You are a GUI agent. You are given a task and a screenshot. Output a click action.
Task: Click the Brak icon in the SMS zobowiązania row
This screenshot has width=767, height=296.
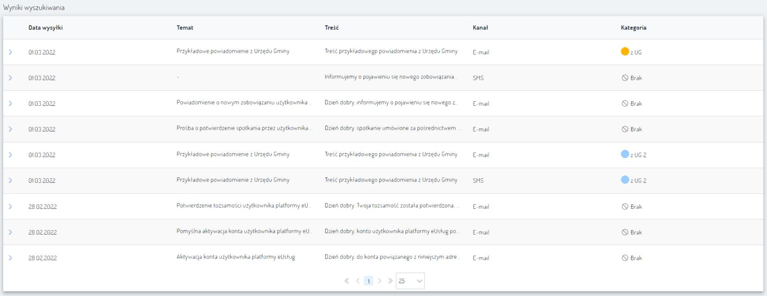point(625,78)
